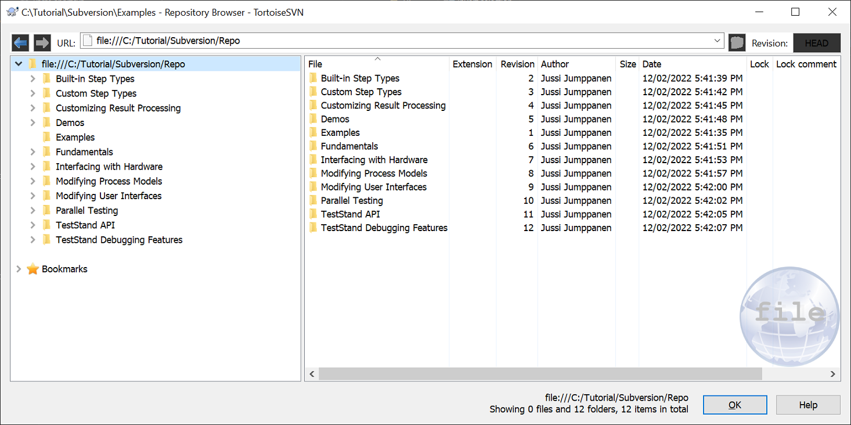Expand the Fundamentals tree node
Screen dimensions: 851x425
coord(33,152)
